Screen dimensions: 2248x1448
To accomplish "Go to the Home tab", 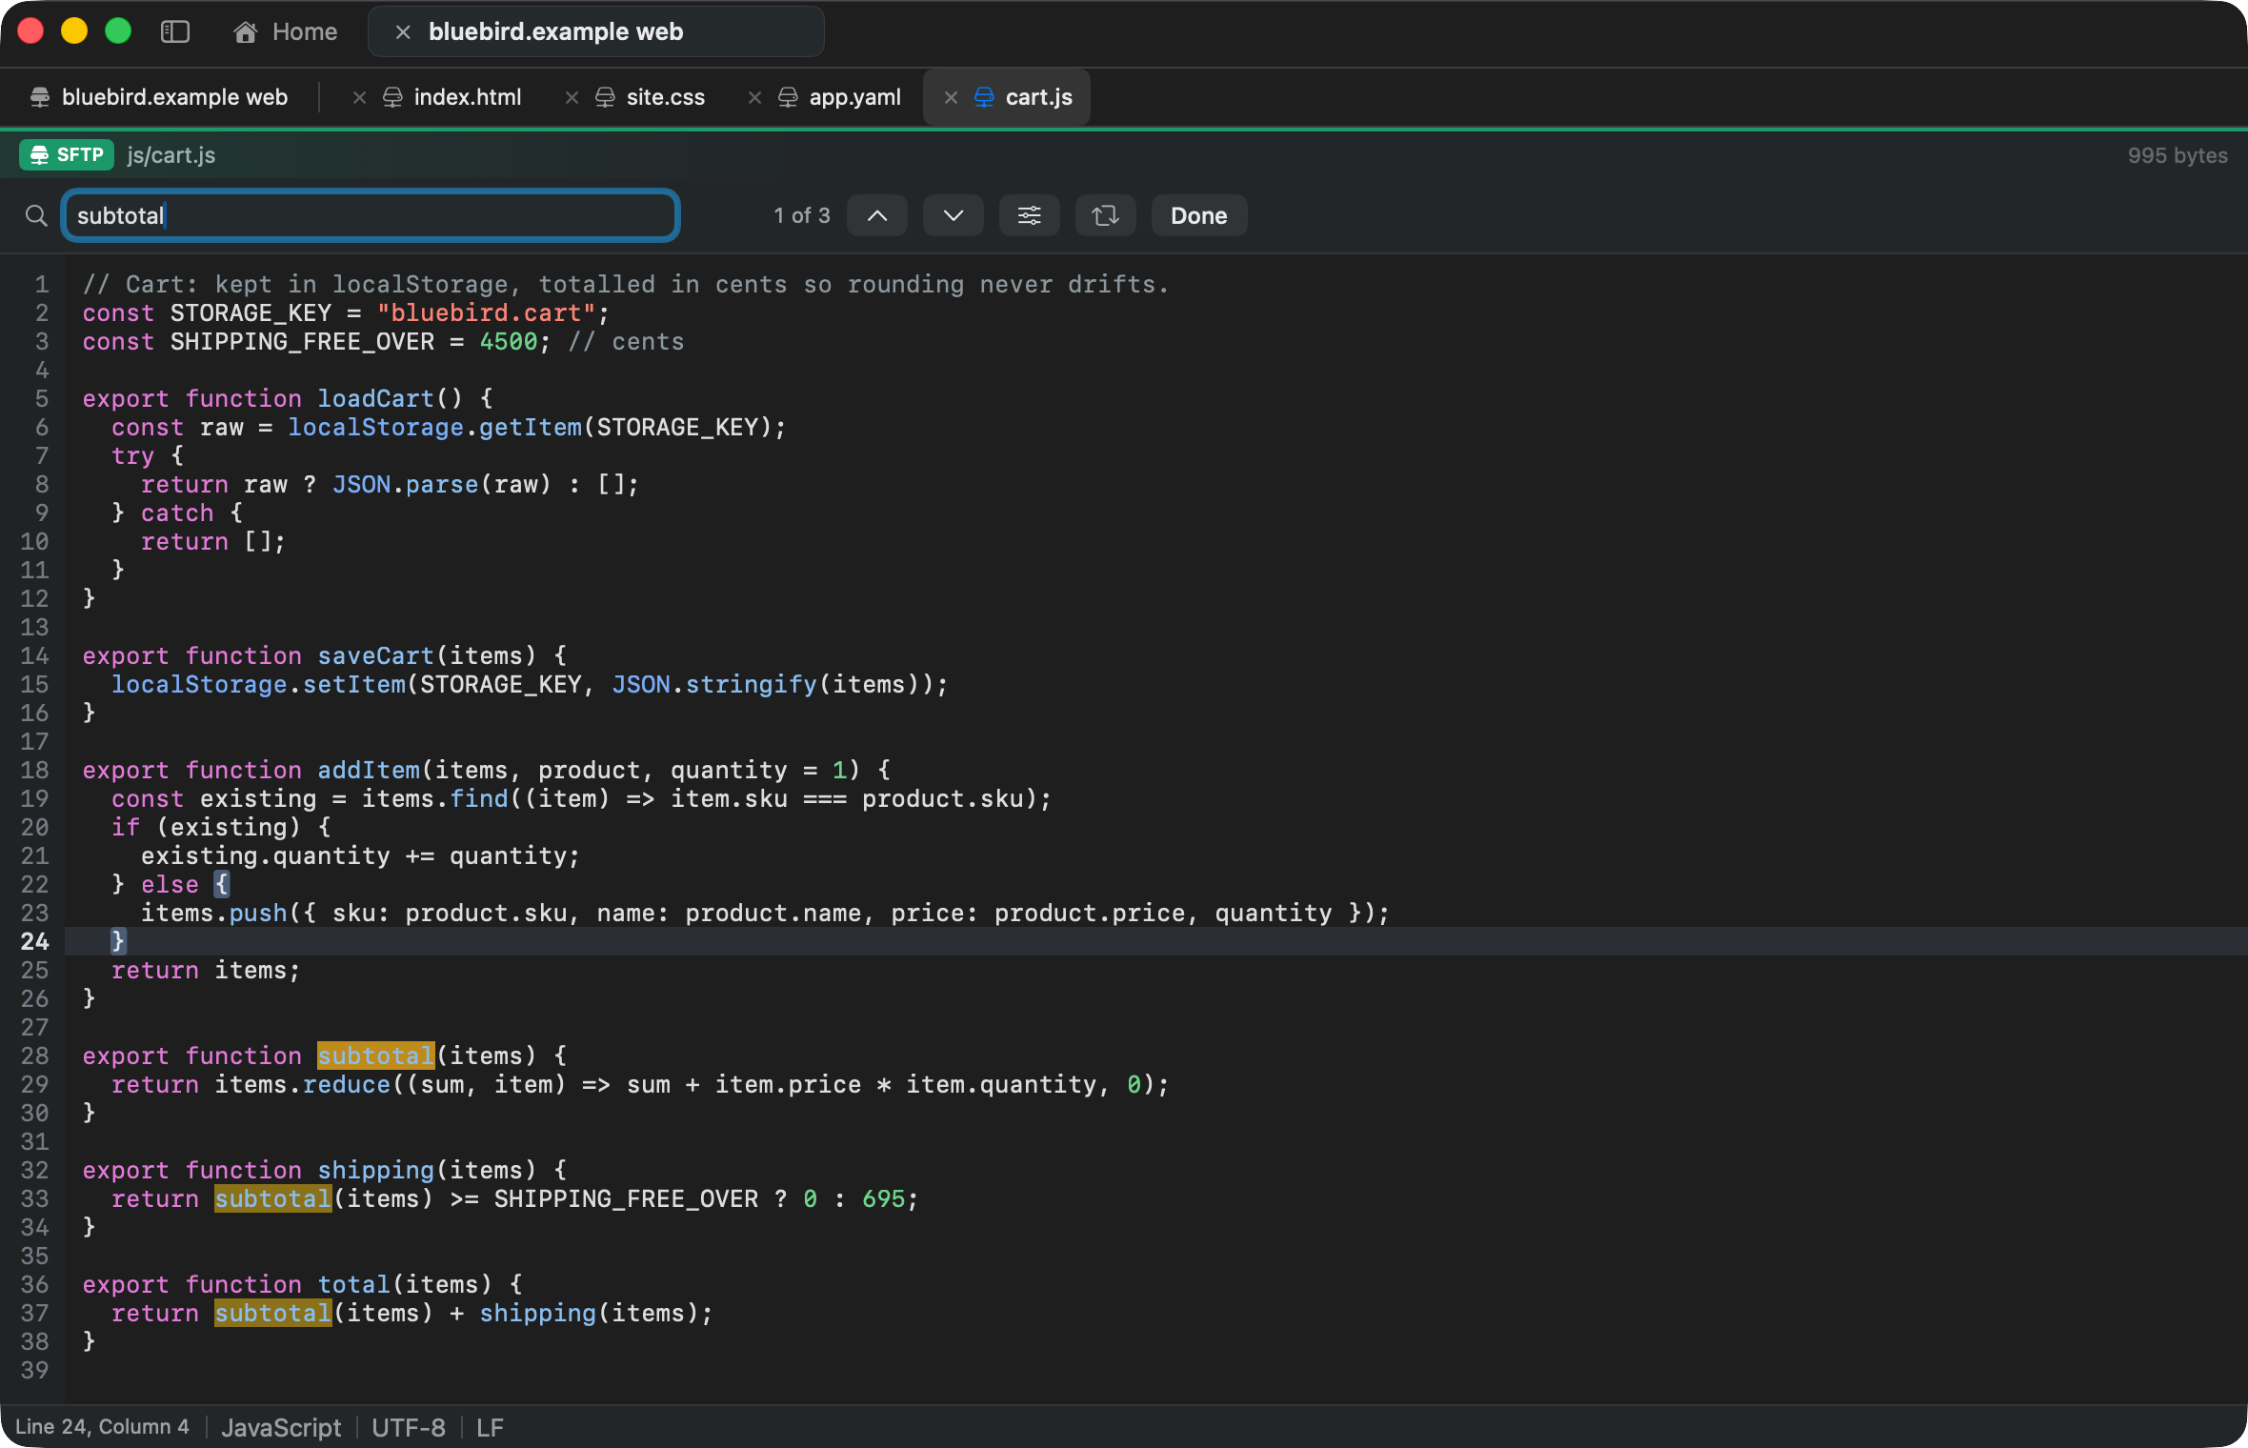I will click(x=285, y=31).
